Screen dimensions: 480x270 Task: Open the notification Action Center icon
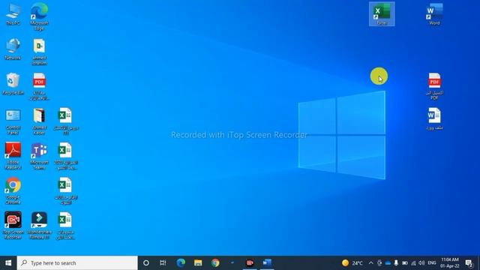(469, 263)
